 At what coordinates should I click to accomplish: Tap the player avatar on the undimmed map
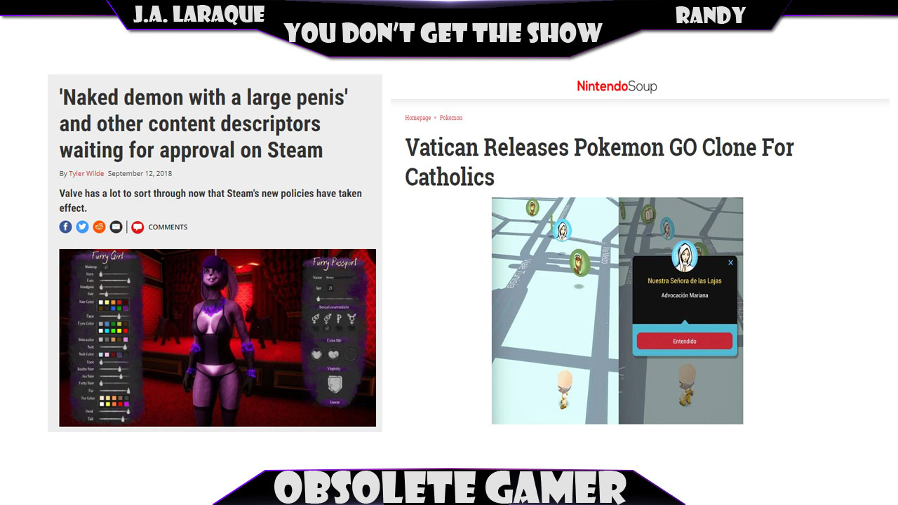pyautogui.click(x=564, y=389)
